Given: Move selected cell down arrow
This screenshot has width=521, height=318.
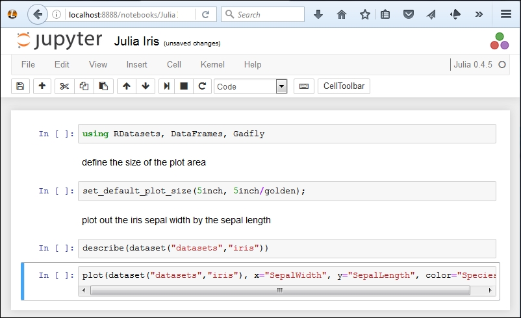Looking at the screenshot, I should click(x=146, y=86).
